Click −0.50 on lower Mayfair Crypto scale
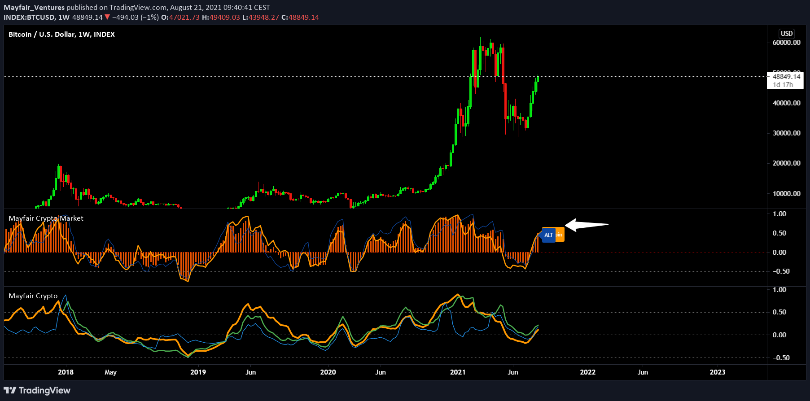810x401 pixels. tap(781, 357)
